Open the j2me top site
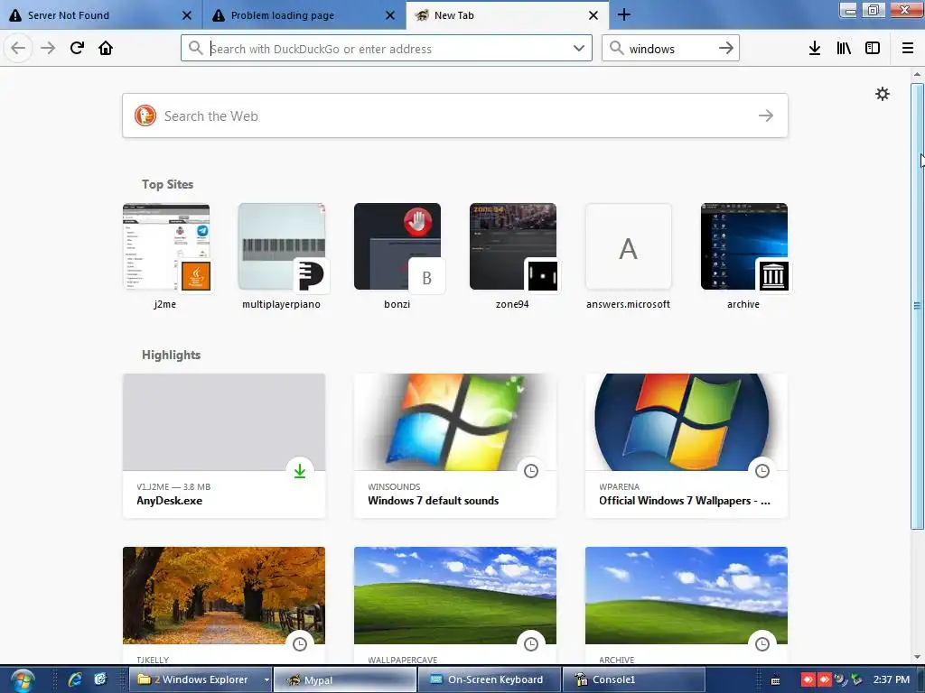This screenshot has height=693, width=925. pos(166,256)
